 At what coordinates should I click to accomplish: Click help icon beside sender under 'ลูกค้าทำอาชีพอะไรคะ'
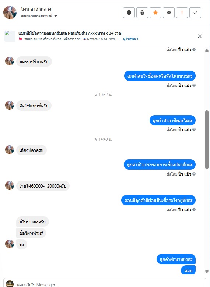coord(194,130)
